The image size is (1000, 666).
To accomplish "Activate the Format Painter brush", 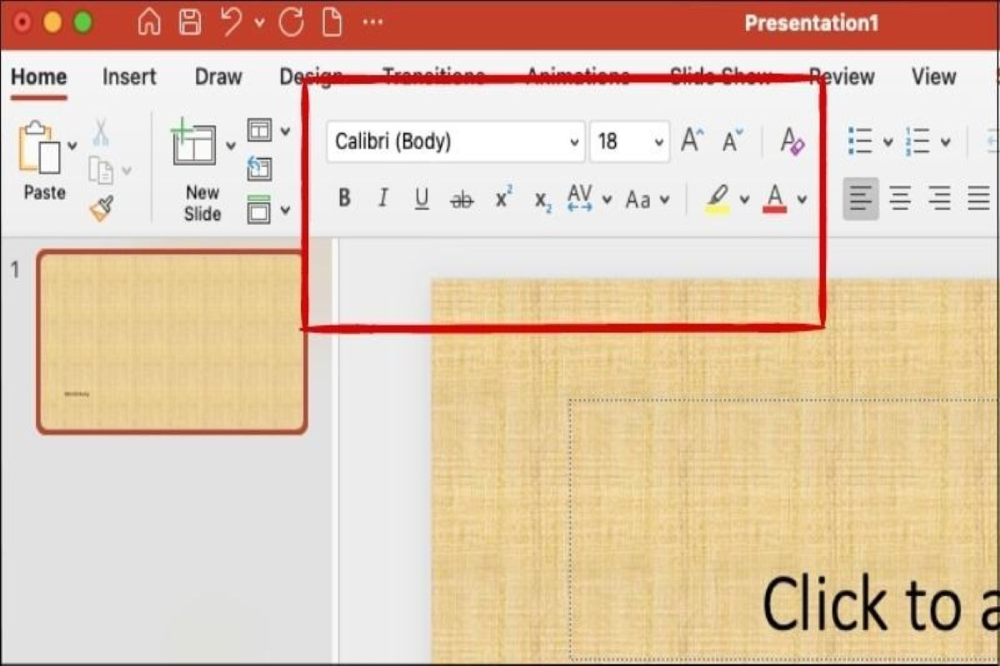I will (102, 208).
